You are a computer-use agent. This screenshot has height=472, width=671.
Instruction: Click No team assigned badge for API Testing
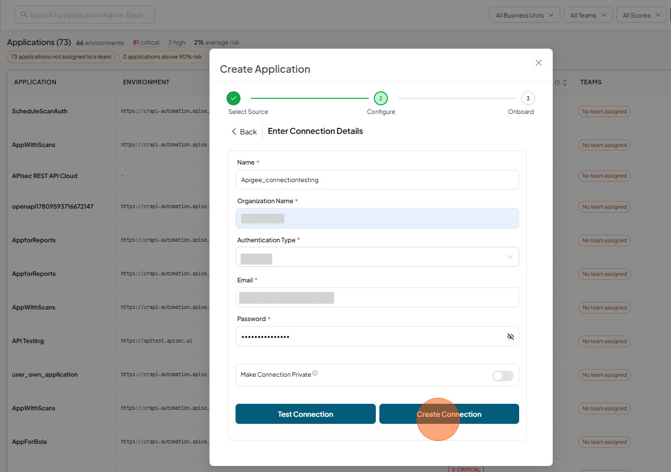604,341
